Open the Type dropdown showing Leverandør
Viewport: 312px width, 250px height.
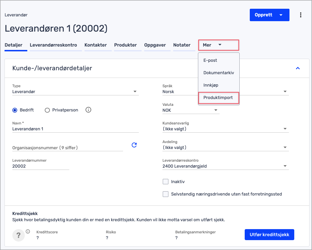75,92
